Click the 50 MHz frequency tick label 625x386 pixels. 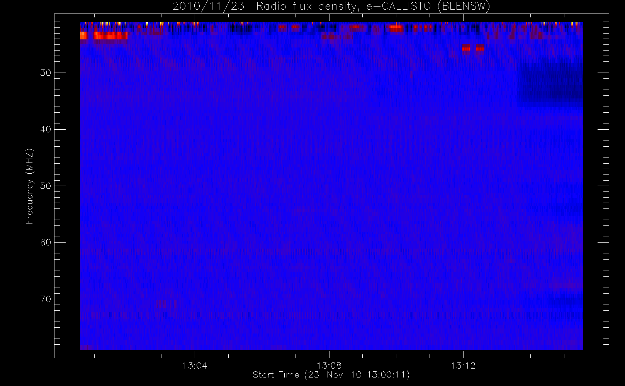[x=45, y=186]
